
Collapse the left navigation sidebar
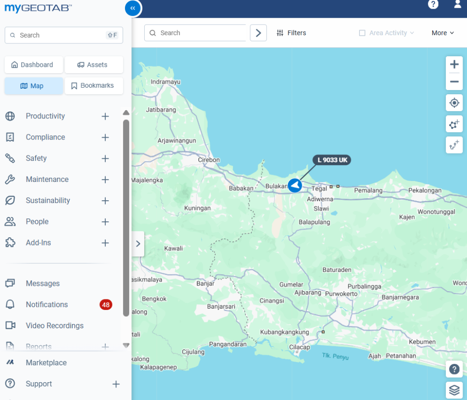click(x=132, y=8)
